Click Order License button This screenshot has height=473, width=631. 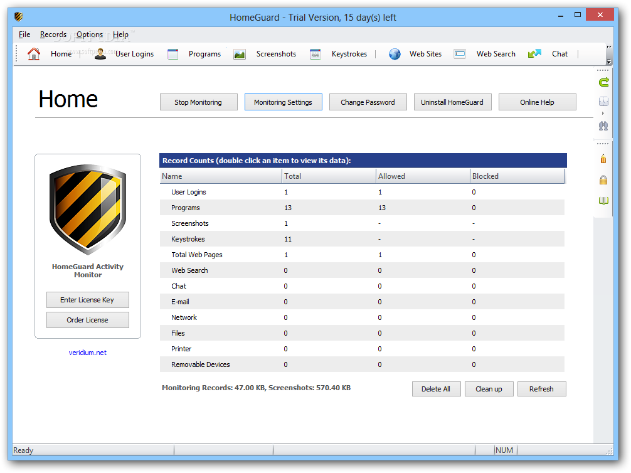(x=87, y=320)
